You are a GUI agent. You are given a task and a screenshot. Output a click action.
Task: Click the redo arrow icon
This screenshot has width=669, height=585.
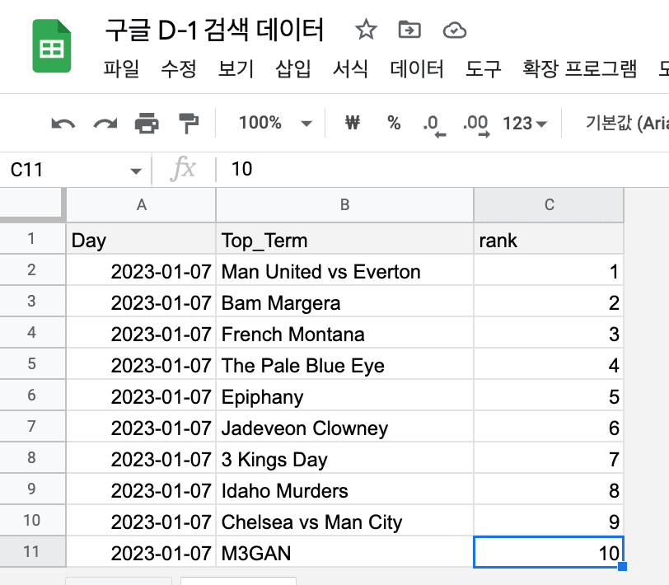click(105, 124)
